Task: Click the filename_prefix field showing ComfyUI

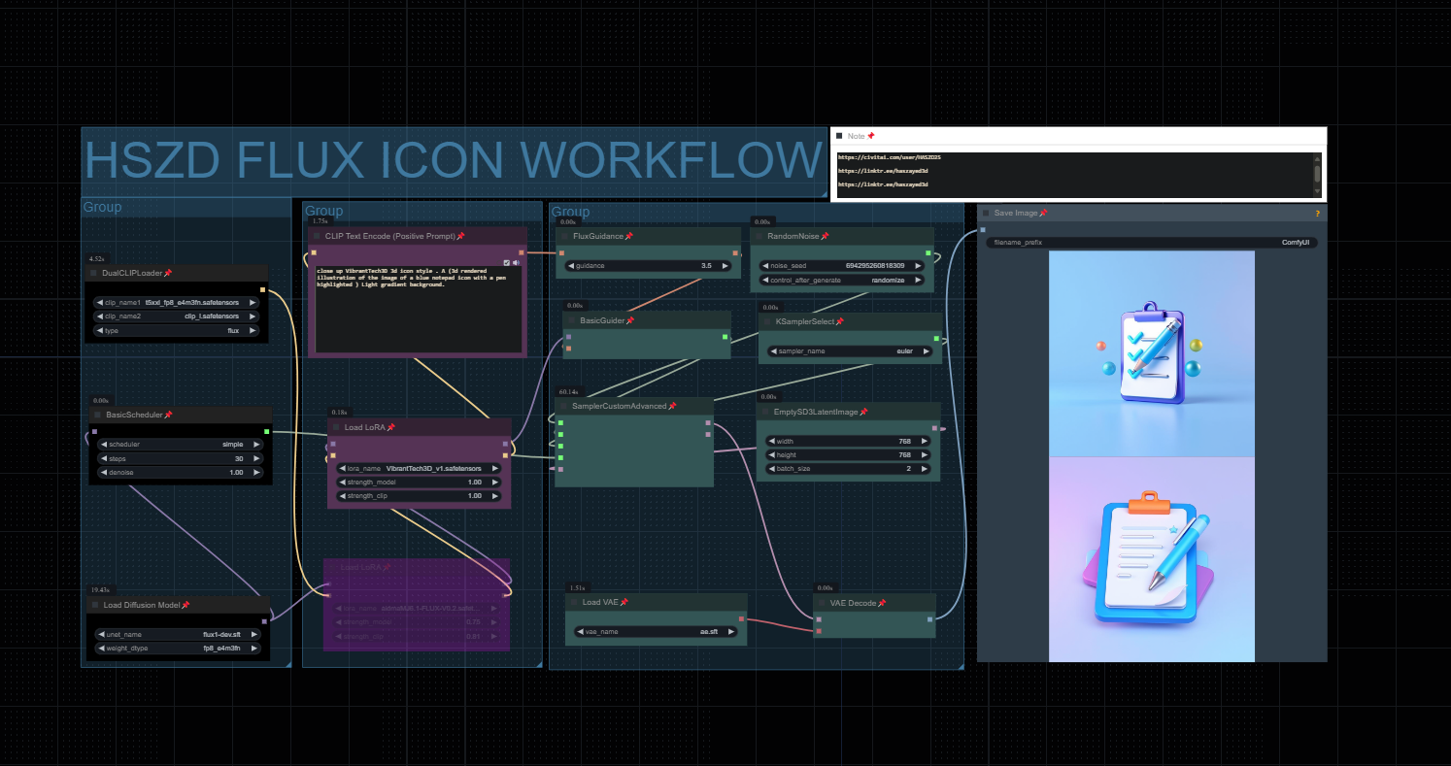Action: tap(1151, 243)
